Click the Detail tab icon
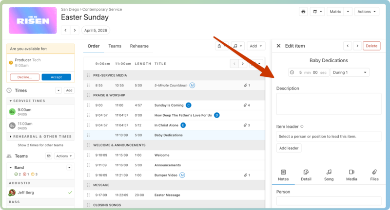The width and height of the screenshot is (390, 210). [306, 175]
